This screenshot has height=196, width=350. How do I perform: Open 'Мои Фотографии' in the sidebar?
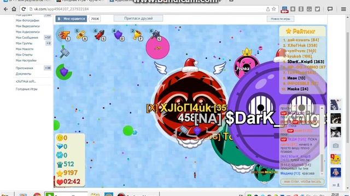click(x=27, y=21)
